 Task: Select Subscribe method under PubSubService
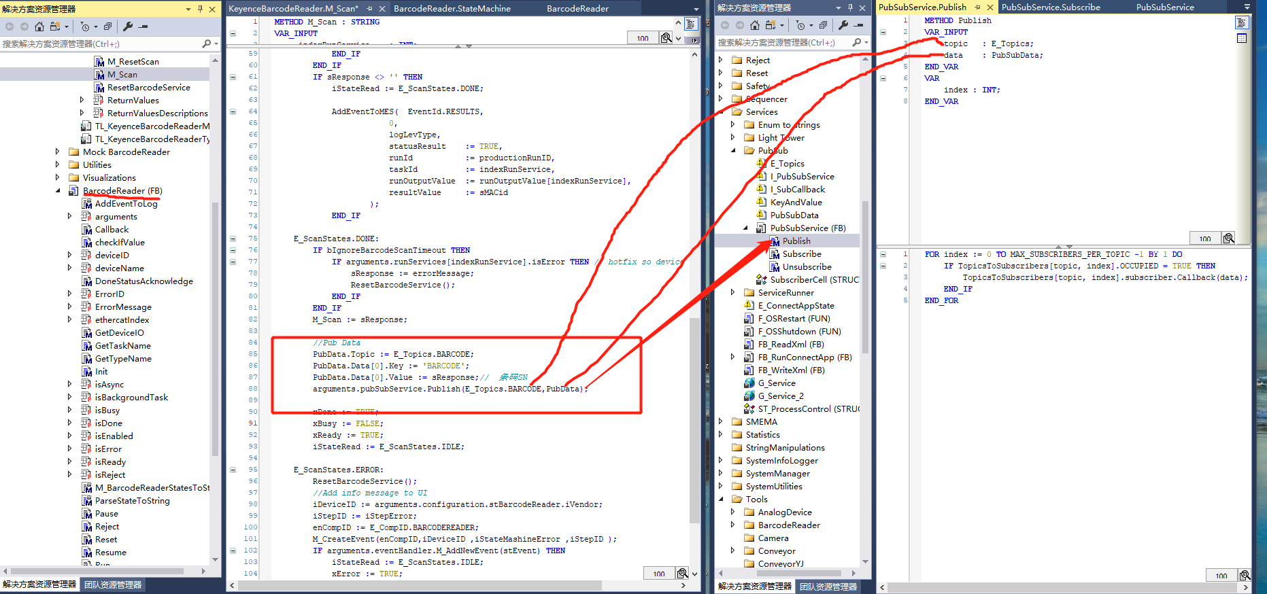tap(802, 254)
